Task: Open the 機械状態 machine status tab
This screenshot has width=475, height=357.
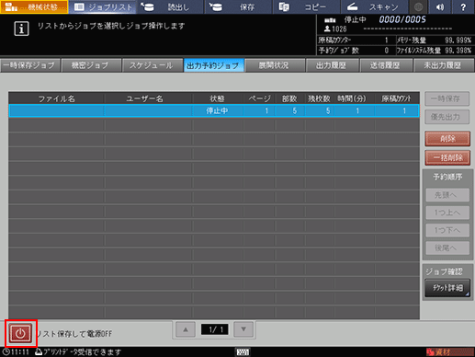Action: pyautogui.click(x=34, y=6)
